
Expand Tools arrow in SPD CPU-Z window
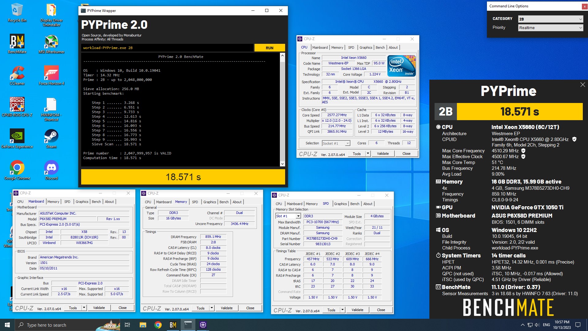point(342,310)
